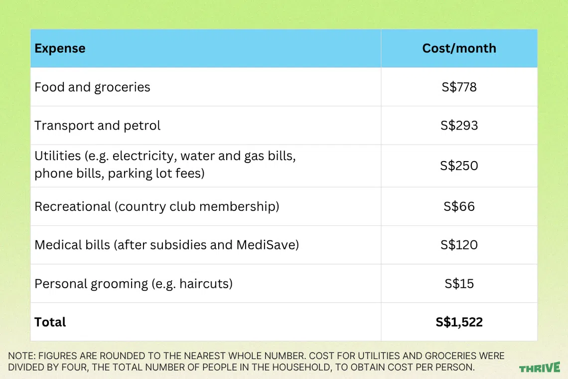568x379 pixels.
Task: Select the S$250 cost cell
Action: tap(459, 166)
